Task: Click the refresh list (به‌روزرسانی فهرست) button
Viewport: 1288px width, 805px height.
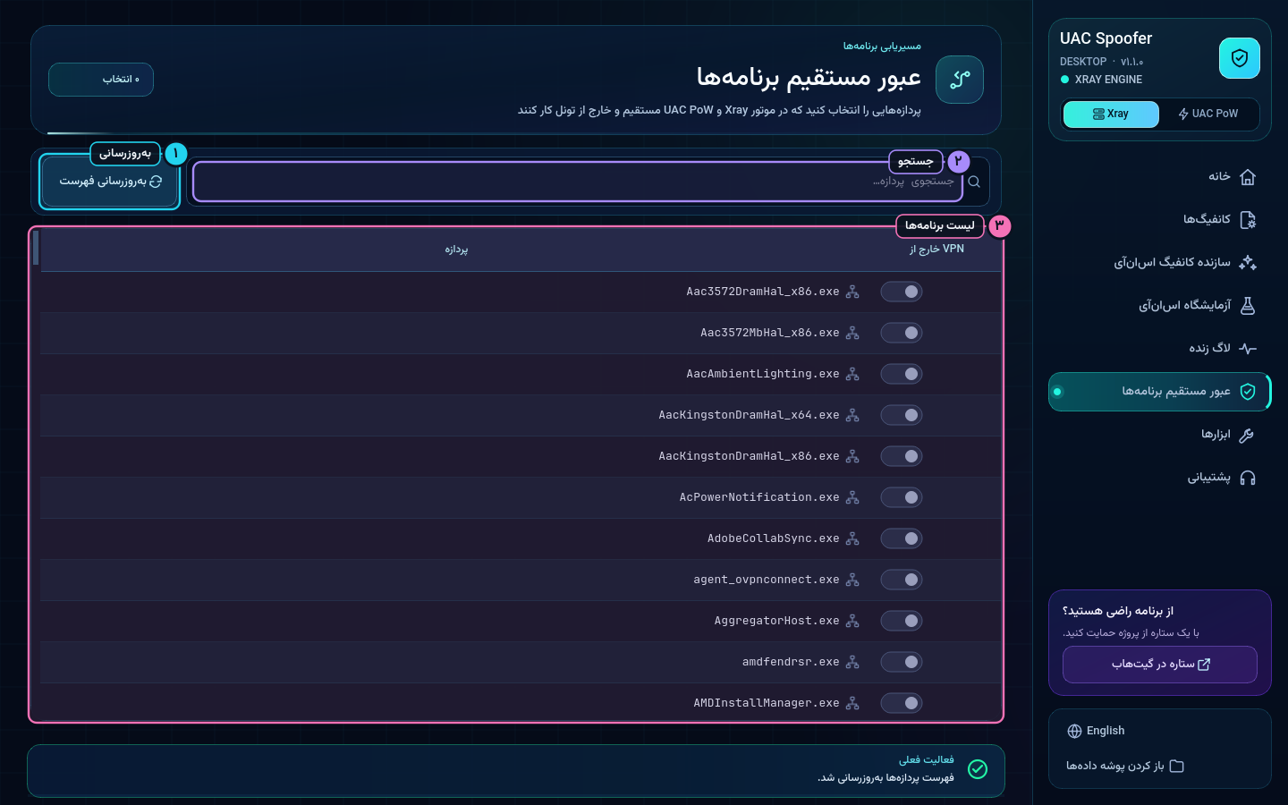Action: (110, 182)
